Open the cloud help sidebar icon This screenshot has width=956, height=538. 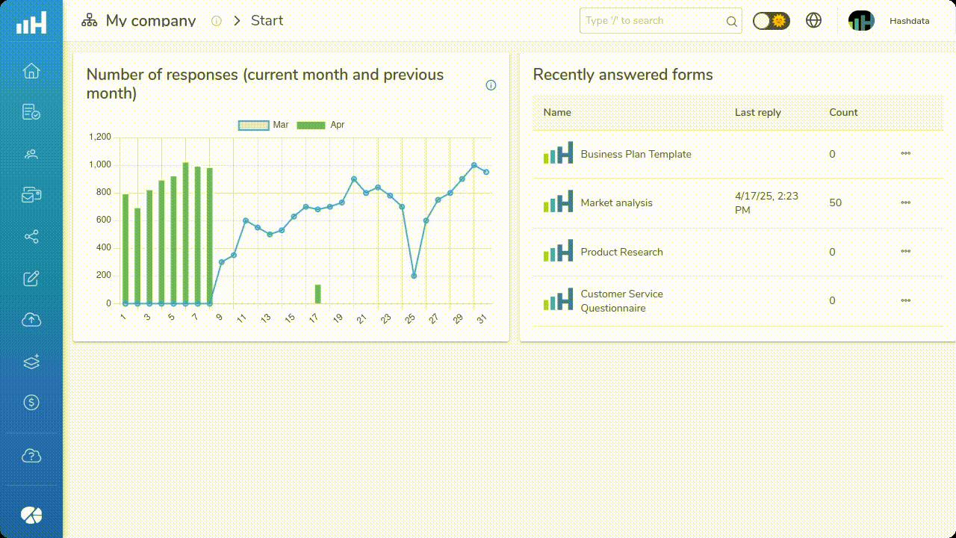pyautogui.click(x=31, y=456)
